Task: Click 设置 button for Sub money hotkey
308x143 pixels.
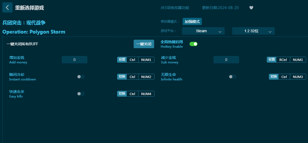Action: tap(272, 60)
